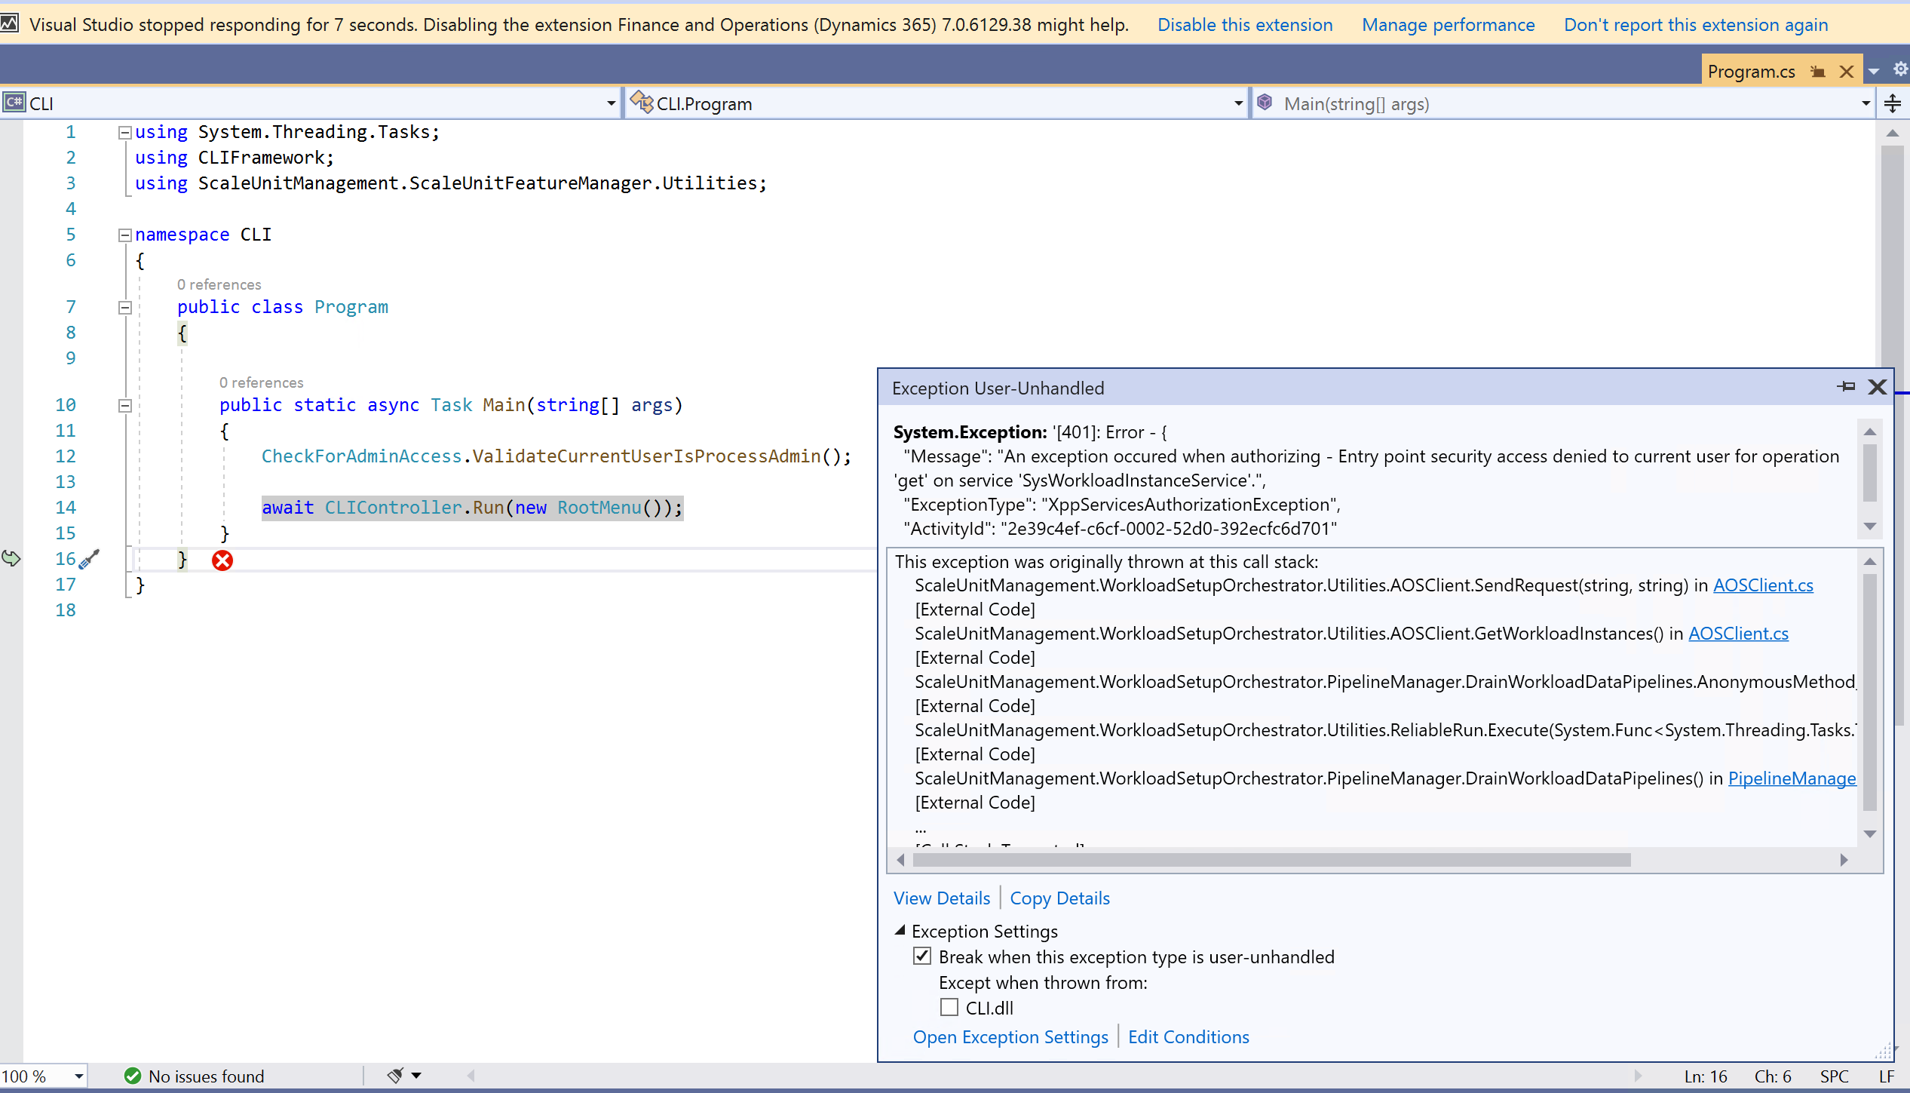Click the red error icon on line 16
The height and width of the screenshot is (1093, 1910).
pyautogui.click(x=222, y=560)
